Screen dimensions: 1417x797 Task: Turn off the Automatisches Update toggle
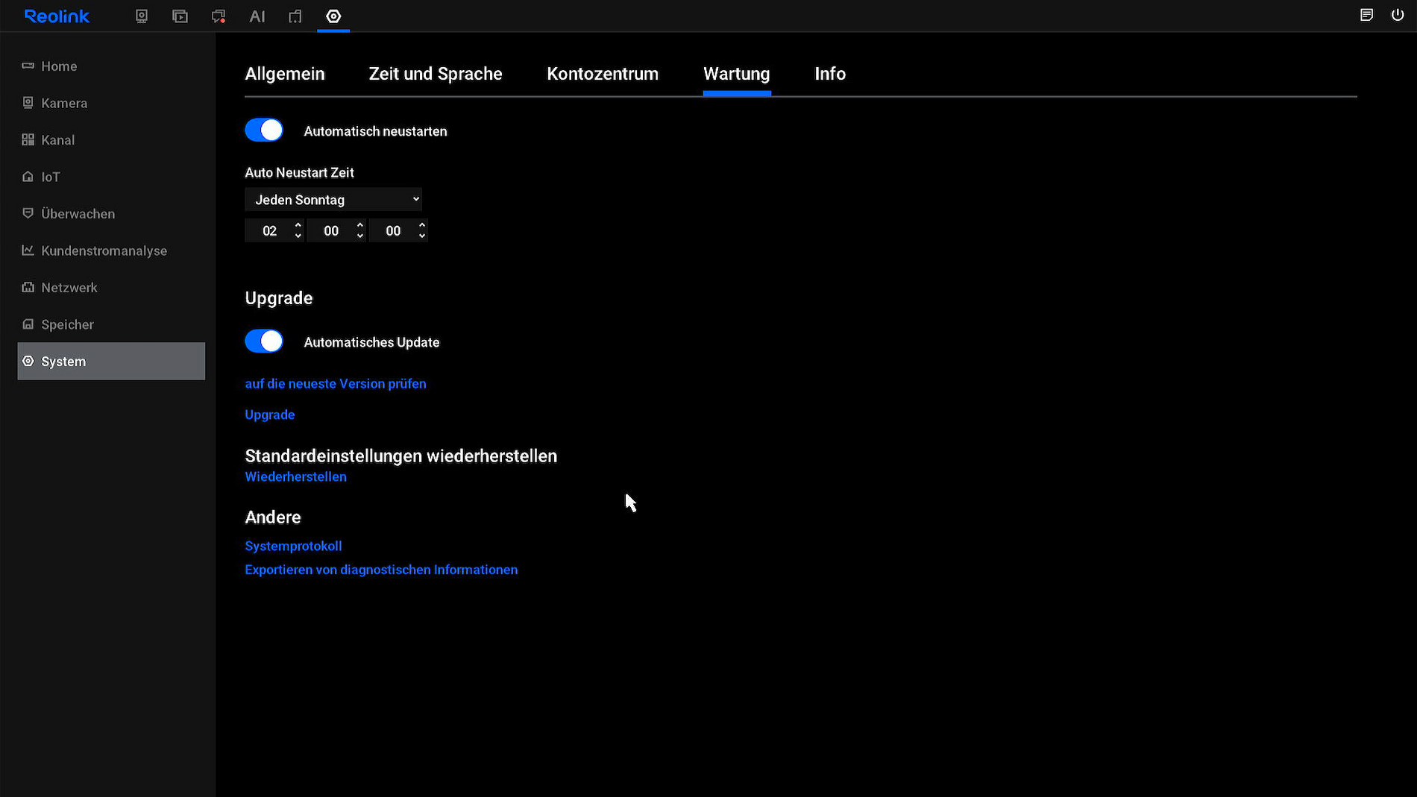point(264,341)
